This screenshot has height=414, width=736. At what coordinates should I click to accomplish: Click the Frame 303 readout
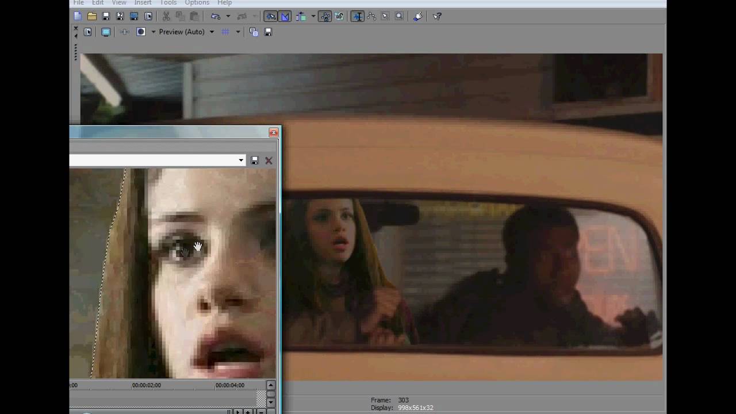coord(390,400)
